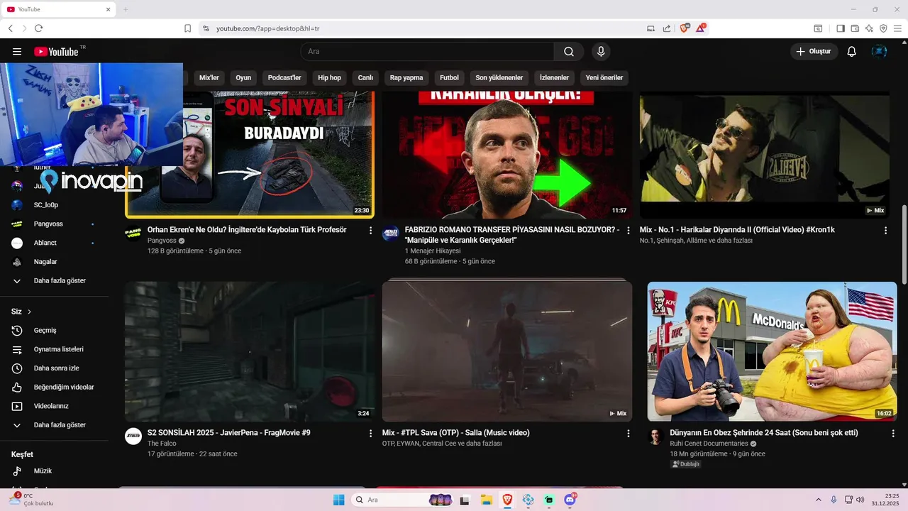Select the Son yüklenenler filter chip
The width and height of the screenshot is (908, 511).
click(x=499, y=77)
